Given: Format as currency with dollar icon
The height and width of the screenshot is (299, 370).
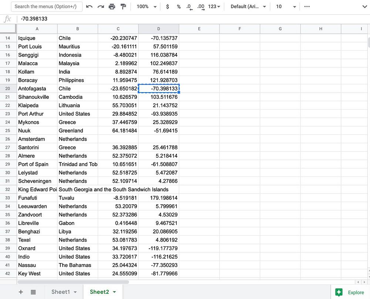Looking at the screenshot, I should [x=168, y=7].
